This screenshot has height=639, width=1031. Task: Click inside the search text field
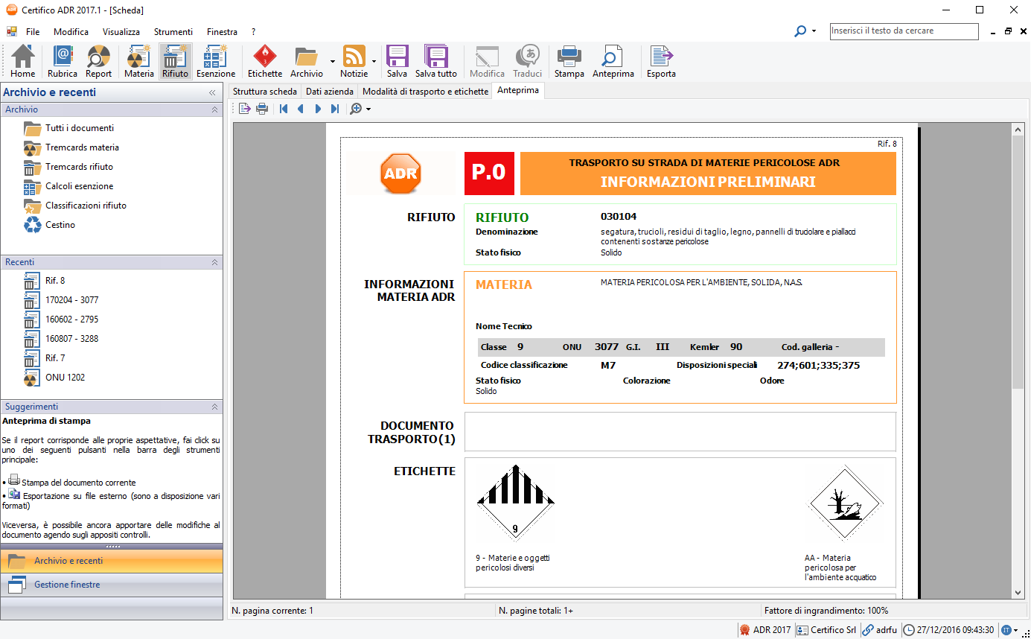pos(904,31)
